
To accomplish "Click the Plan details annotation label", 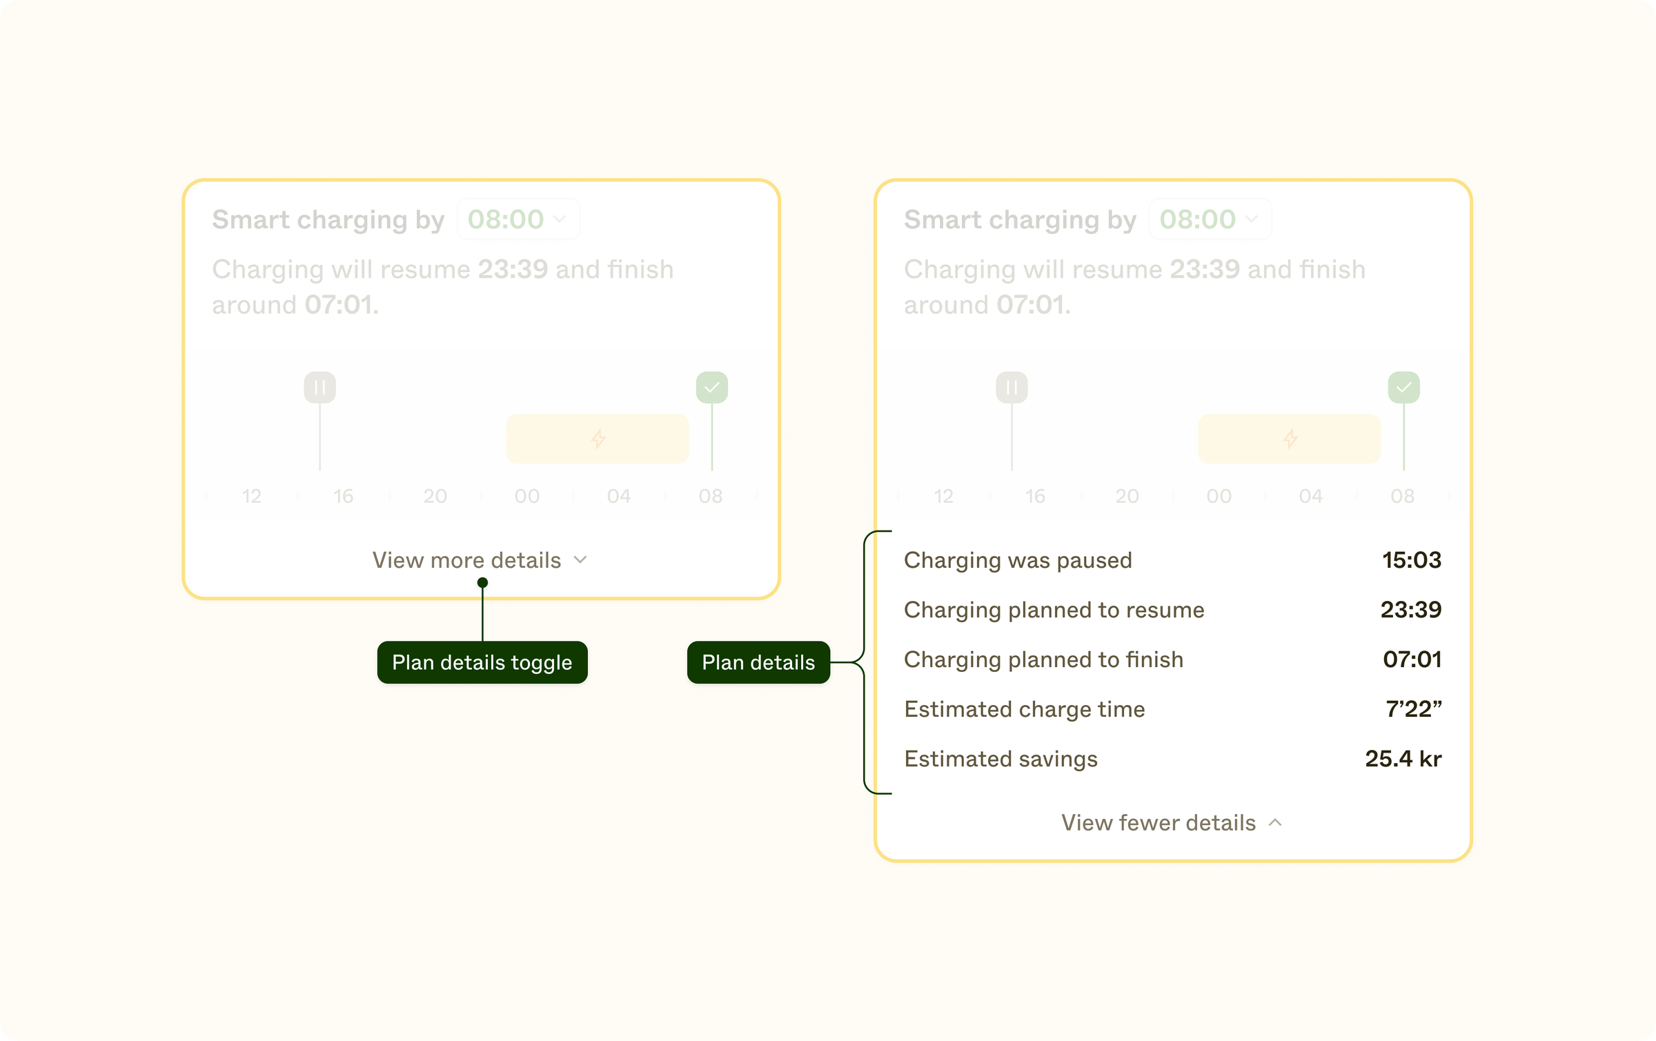I will click(x=758, y=662).
